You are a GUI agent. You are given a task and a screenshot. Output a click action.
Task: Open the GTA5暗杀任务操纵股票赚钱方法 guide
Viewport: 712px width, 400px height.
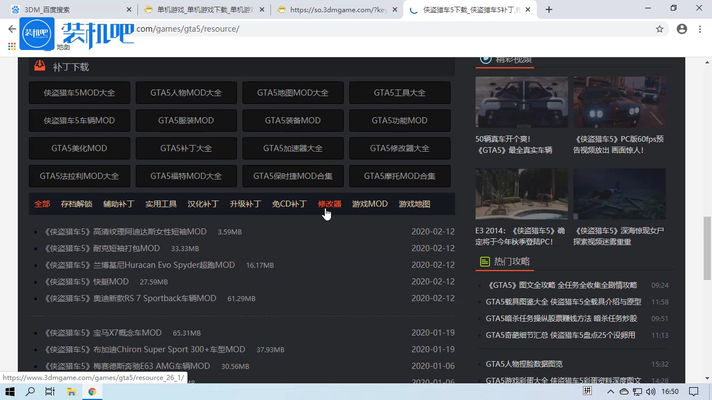tap(559, 318)
